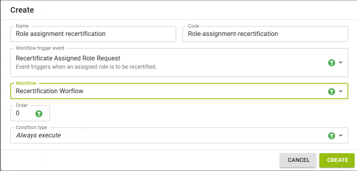Click the 'Event triggers when...' description text
Image resolution: width=357 pixels, height=171 pixels.
click(x=86, y=67)
